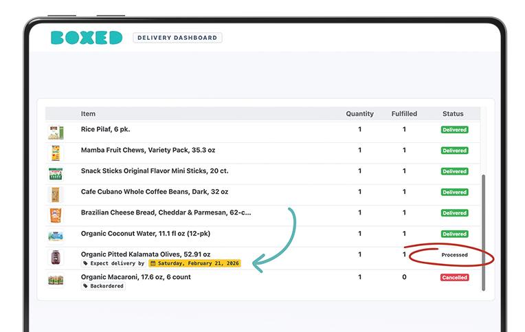The height and width of the screenshot is (332, 525).
Task: Click the Delivered badge for Rice Pilaf
Action: coord(454,130)
